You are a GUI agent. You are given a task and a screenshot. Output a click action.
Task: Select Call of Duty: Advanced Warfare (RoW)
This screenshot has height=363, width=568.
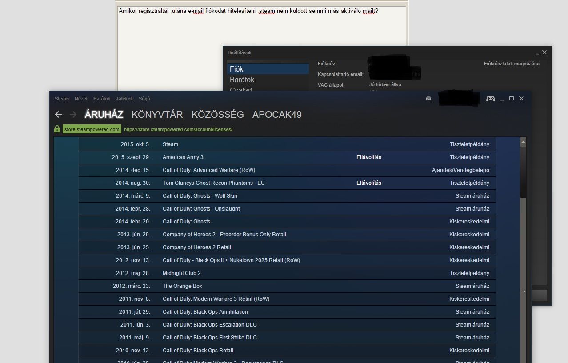209,170
